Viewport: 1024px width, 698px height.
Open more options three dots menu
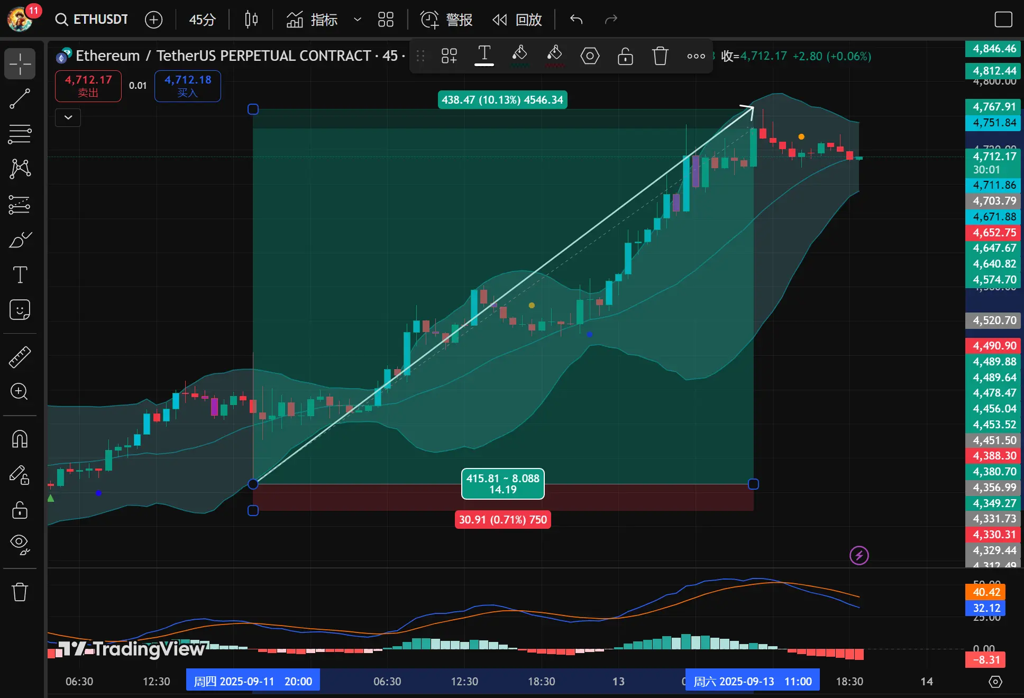696,56
